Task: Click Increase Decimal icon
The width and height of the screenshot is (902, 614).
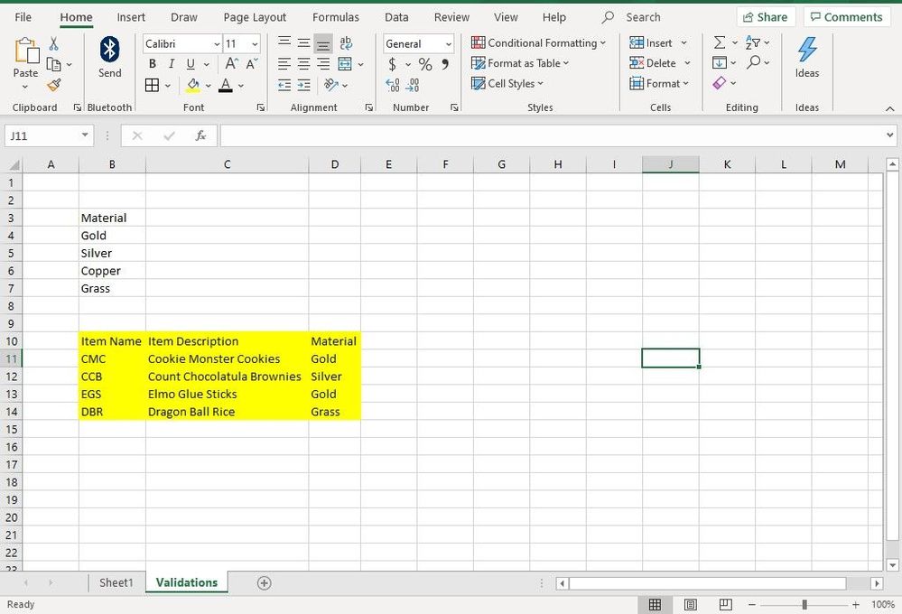Action: [x=393, y=85]
